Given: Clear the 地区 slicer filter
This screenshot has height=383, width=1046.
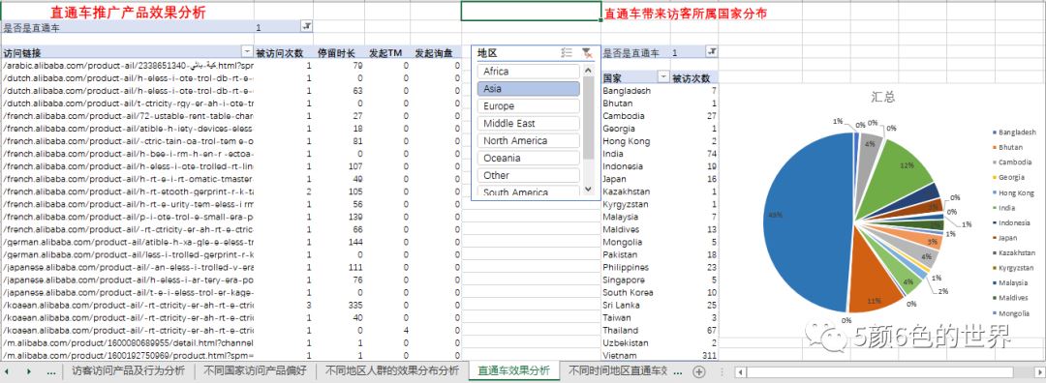Looking at the screenshot, I should pos(586,52).
